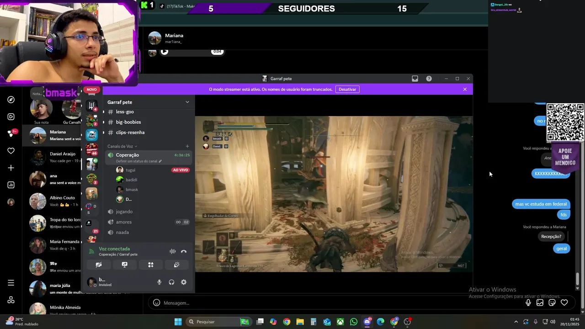Open Discord inbox icon in title bar
The image size is (585, 329).
click(x=415, y=79)
